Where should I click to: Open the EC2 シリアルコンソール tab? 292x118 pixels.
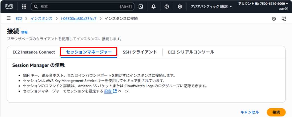click(191, 52)
